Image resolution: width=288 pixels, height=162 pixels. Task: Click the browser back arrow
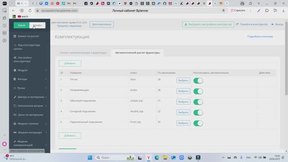[x=13, y=11]
